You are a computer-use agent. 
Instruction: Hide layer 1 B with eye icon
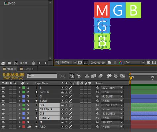3,88
